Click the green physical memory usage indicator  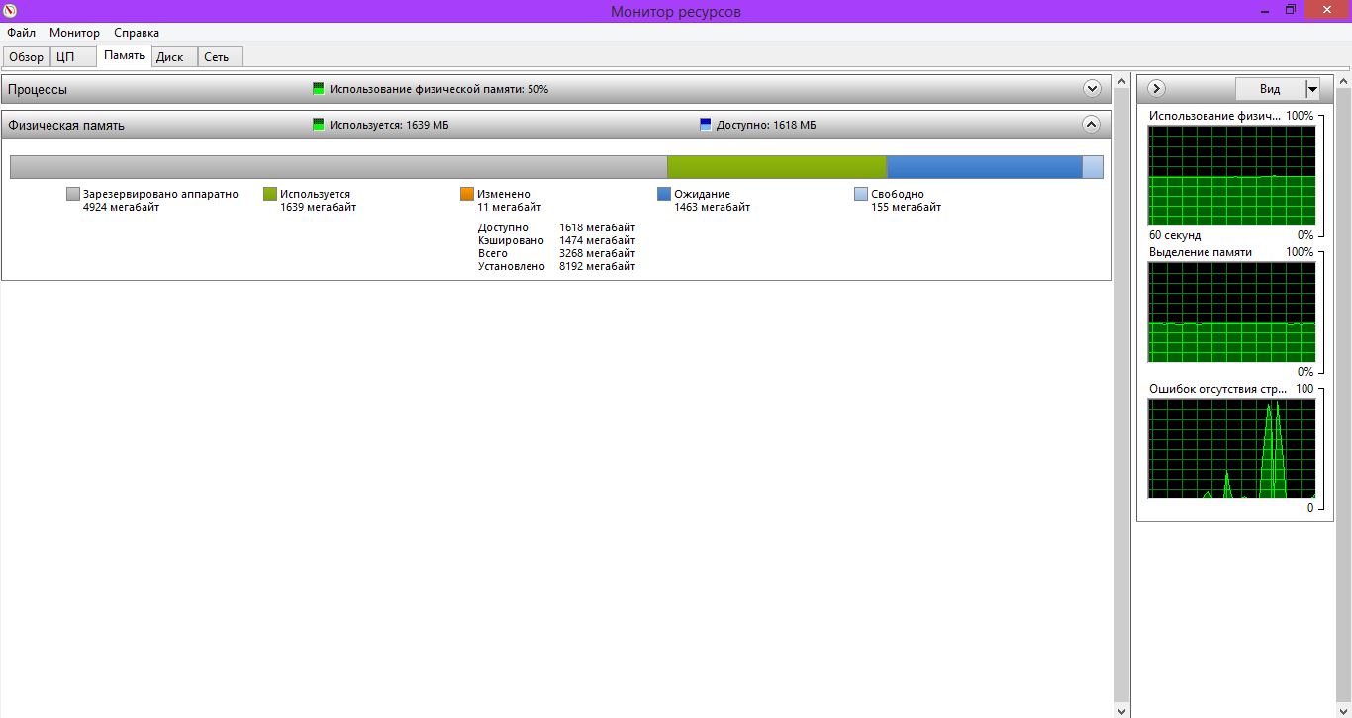pos(318,89)
